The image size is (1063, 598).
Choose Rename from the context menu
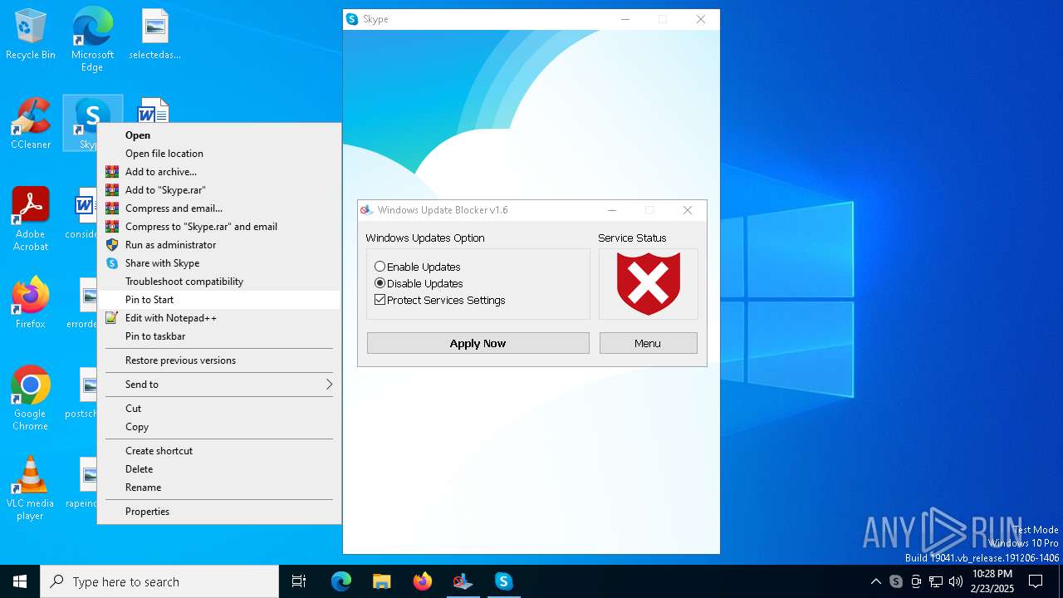point(219,488)
